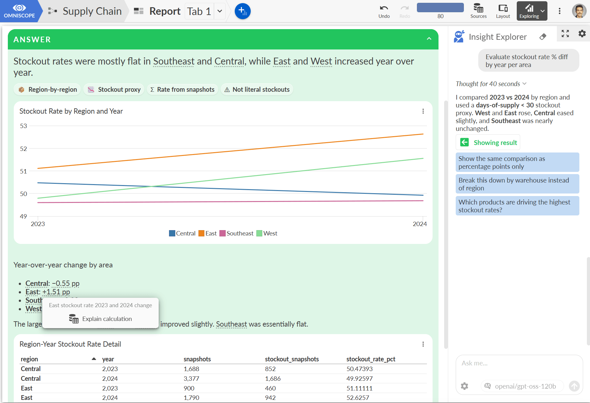This screenshot has height=403, width=590.
Task: Add a new view with the plus button
Action: pos(243,11)
